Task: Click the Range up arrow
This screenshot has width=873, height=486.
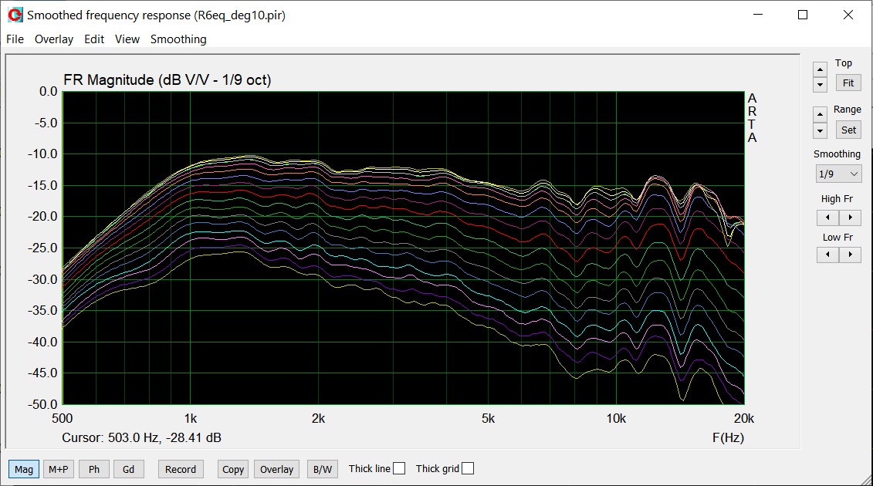Action: (x=820, y=115)
